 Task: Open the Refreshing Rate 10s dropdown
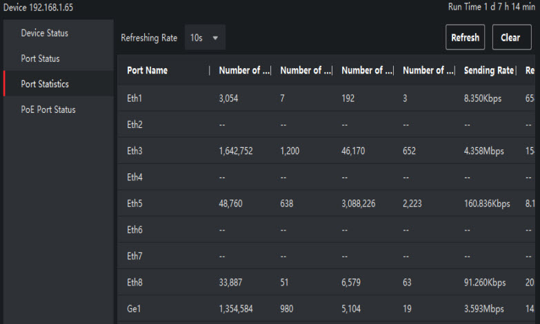point(205,38)
